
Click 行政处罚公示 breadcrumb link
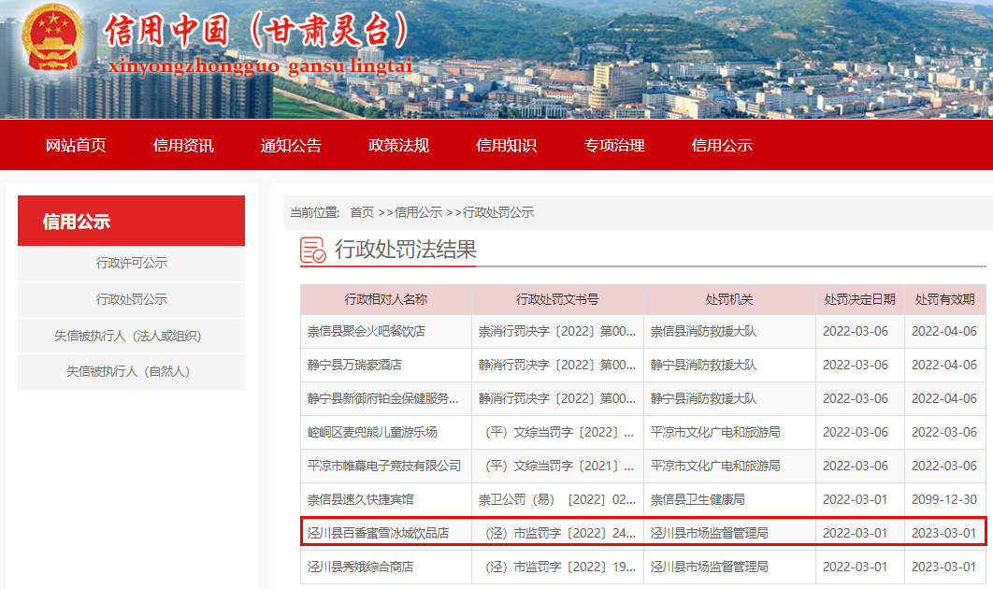[x=498, y=212]
